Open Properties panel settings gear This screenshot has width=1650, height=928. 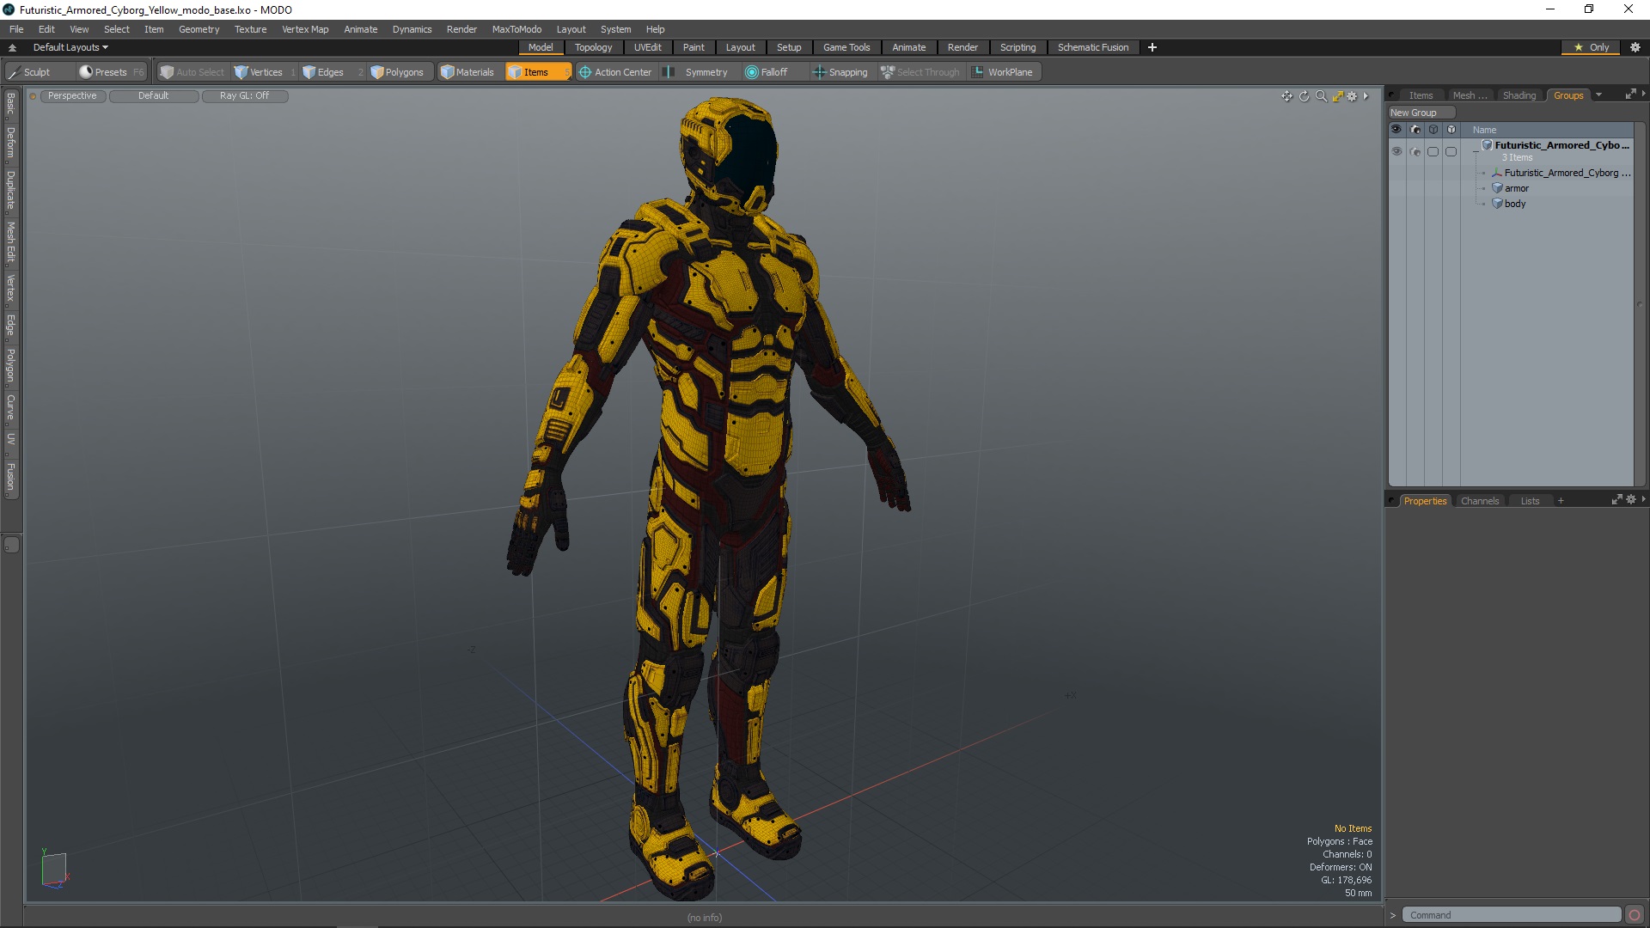1631,499
